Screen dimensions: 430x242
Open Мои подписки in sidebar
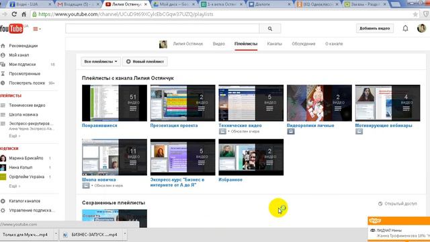point(22,65)
